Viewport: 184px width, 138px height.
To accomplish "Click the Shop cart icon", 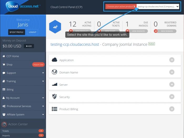I will 4,65.
